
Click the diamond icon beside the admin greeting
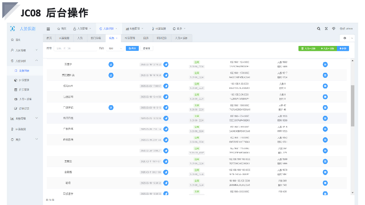tap(334, 28)
